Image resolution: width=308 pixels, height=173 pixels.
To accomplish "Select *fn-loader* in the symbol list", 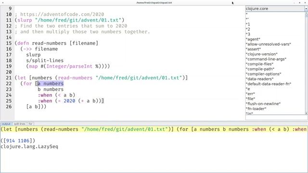I will tap(256, 109).
